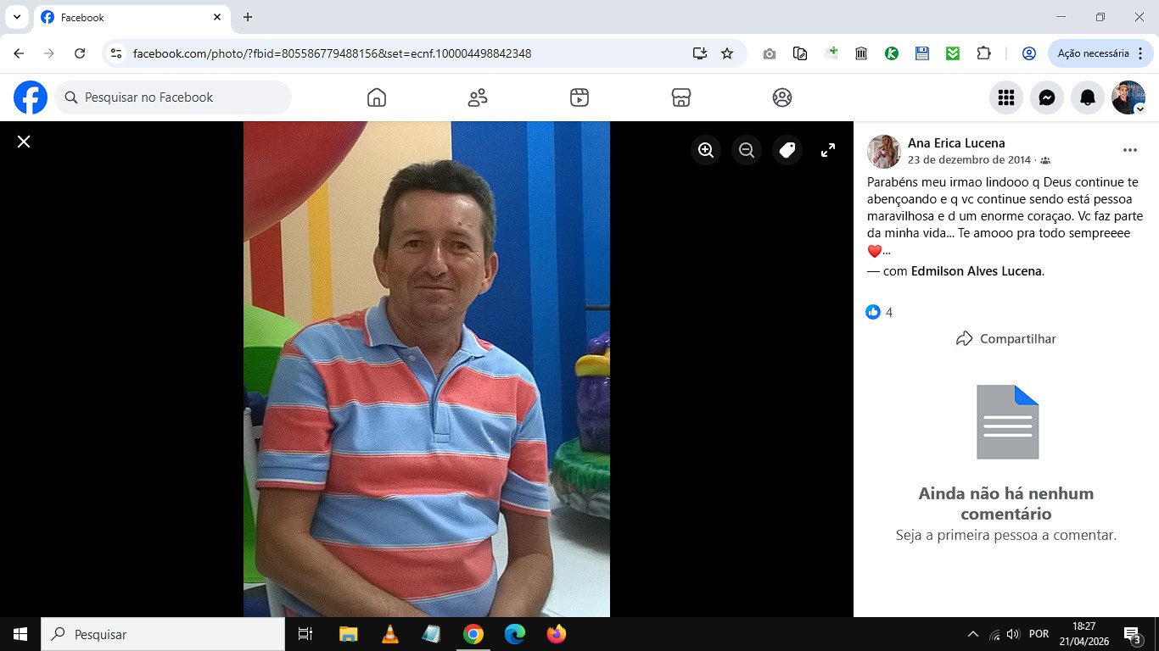This screenshot has height=651, width=1159.
Task: Open the Friends section
Action: 478,97
